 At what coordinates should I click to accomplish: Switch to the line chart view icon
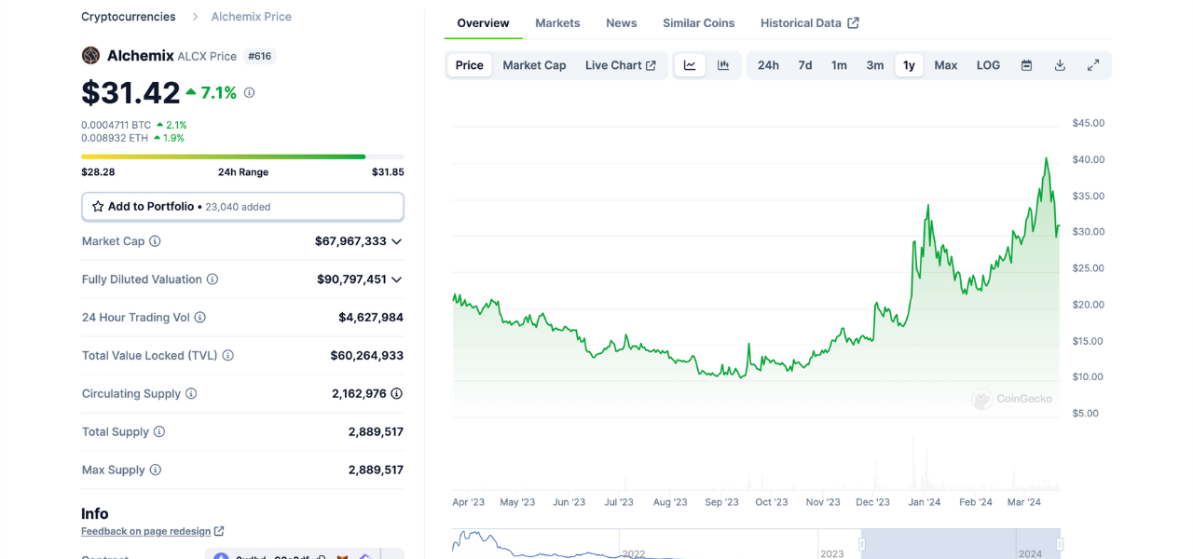click(690, 65)
